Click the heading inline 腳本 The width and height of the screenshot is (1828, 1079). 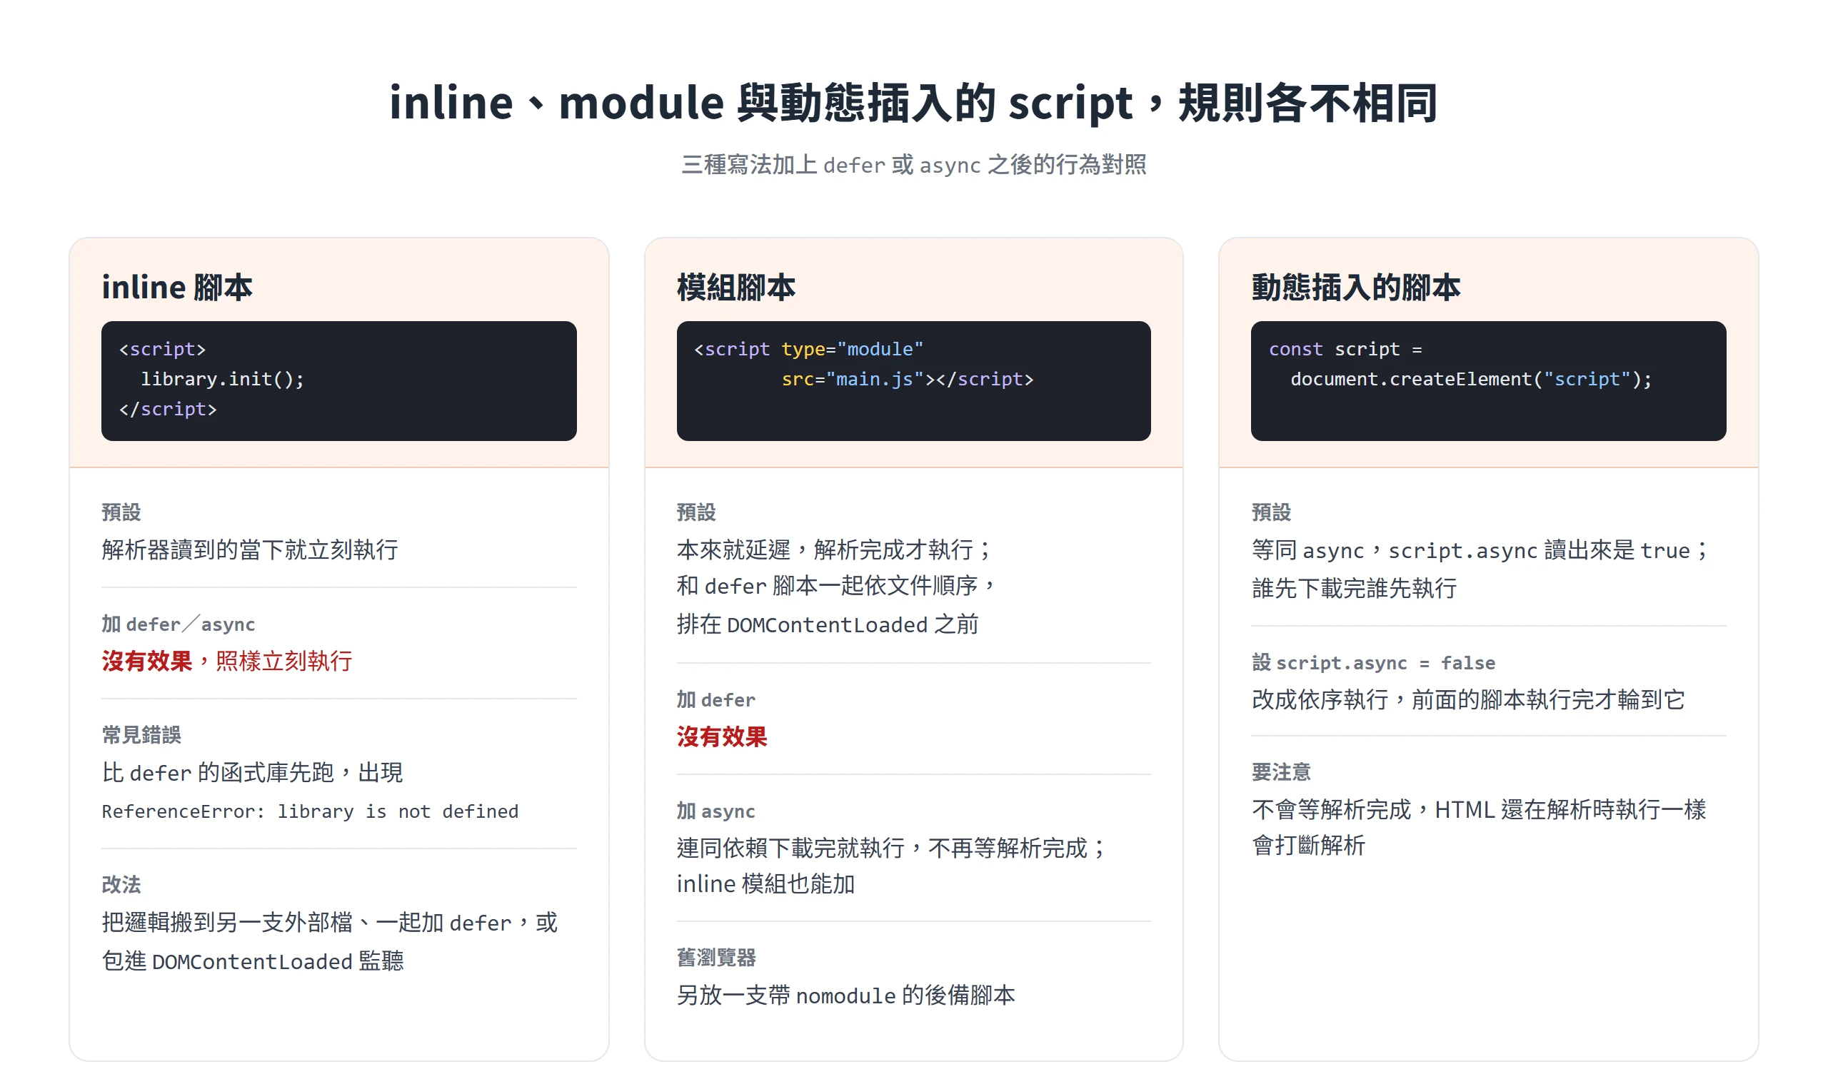tap(177, 287)
